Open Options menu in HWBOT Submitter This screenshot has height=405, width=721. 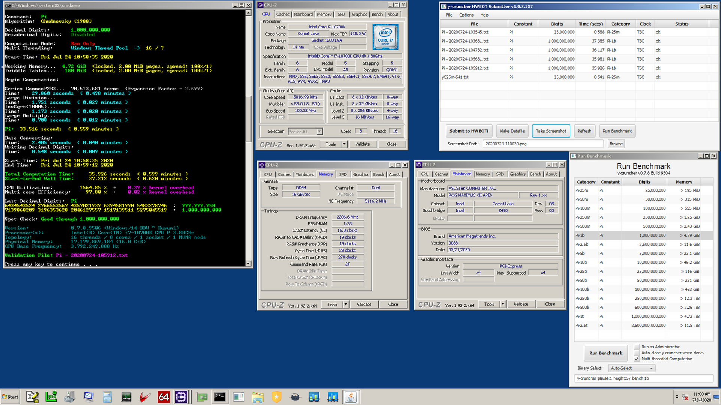(466, 15)
